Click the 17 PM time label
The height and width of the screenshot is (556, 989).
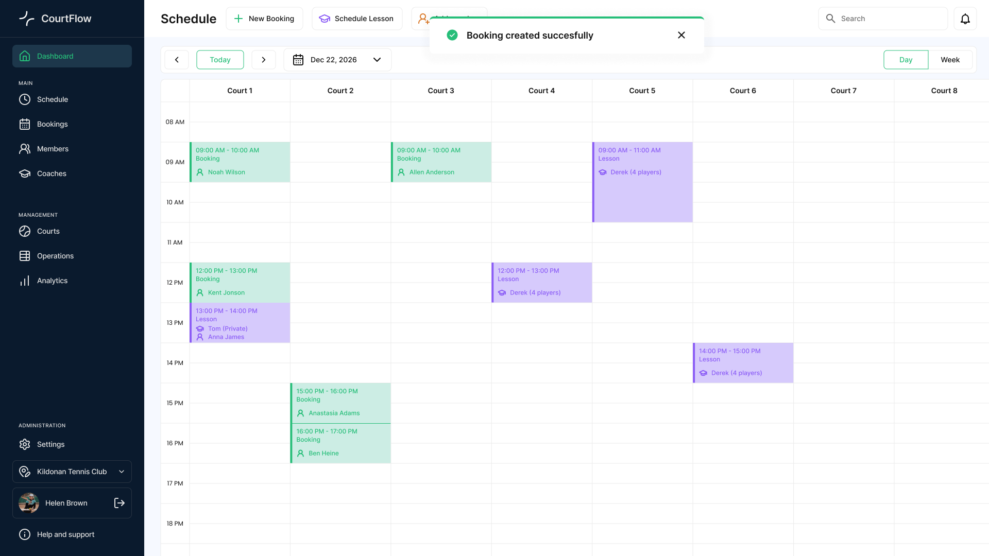pos(175,483)
